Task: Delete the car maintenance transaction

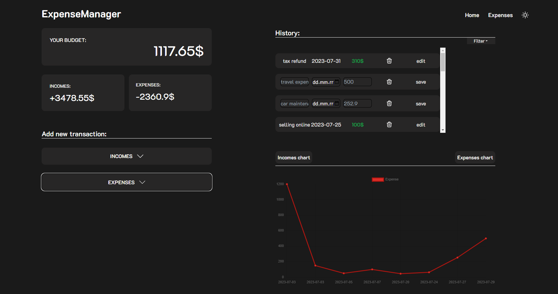Action: 389,103
